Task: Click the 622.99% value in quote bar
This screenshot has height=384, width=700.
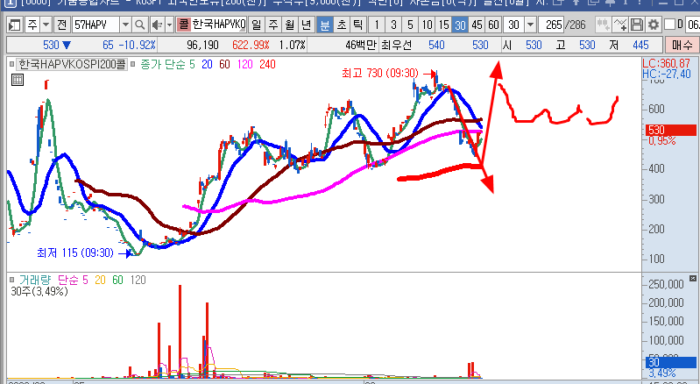Action: tap(251, 45)
